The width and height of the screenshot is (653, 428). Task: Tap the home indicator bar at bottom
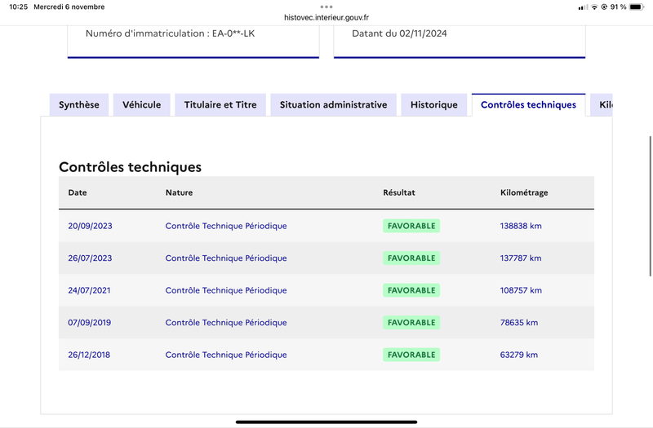[x=326, y=421]
